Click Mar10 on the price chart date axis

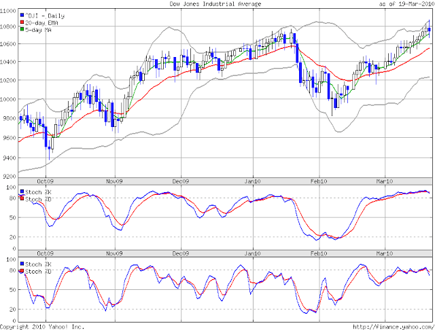(x=385, y=181)
